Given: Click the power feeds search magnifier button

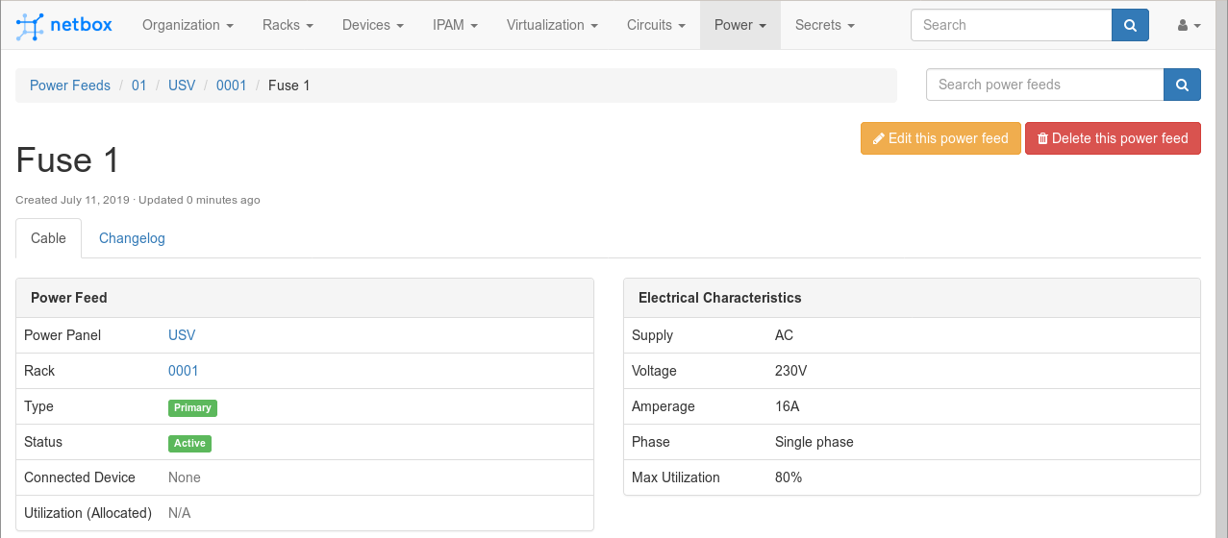Looking at the screenshot, I should [1182, 85].
